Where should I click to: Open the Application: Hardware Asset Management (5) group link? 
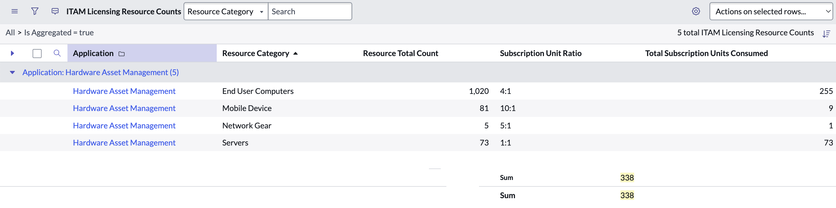(101, 72)
